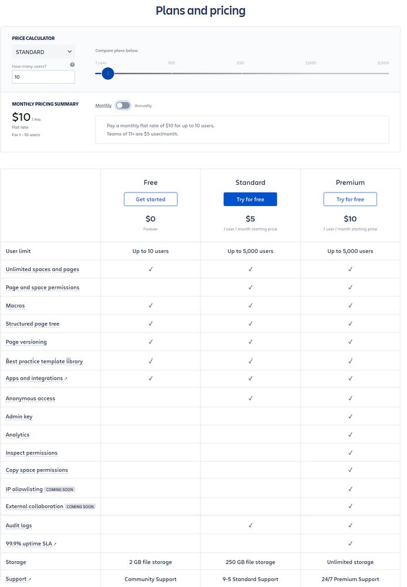
Task: Toggle the Monthly/Annually billing switch
Action: [x=123, y=106]
